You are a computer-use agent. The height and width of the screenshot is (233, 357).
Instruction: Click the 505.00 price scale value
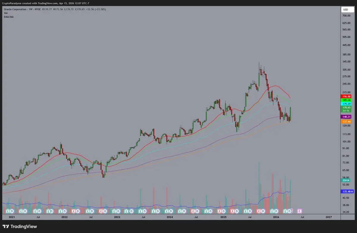pos(346,37)
